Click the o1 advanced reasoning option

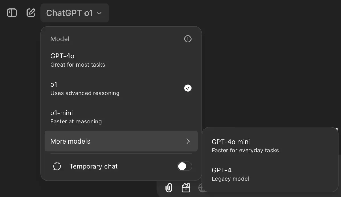[x=85, y=89]
